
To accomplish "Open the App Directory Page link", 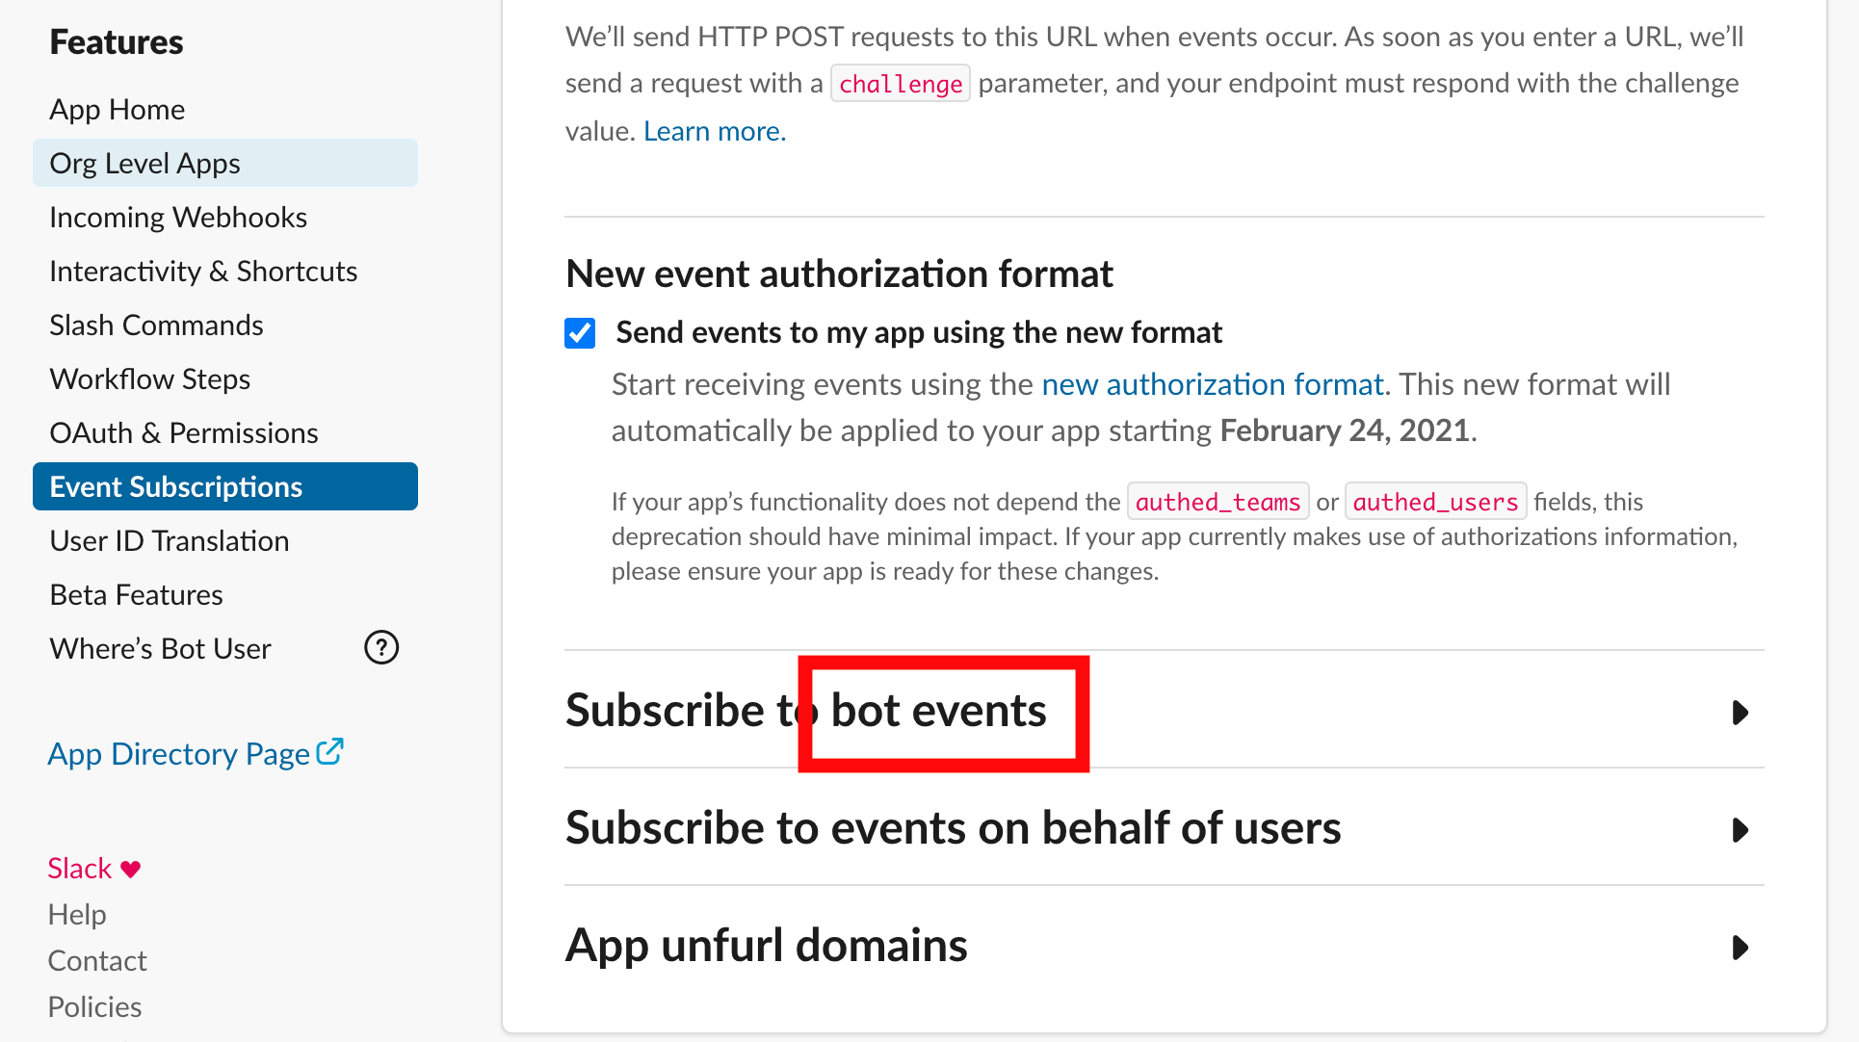I will coord(179,754).
